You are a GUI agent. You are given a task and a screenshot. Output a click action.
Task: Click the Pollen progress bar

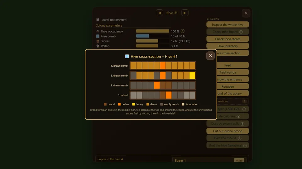pos(153,46)
